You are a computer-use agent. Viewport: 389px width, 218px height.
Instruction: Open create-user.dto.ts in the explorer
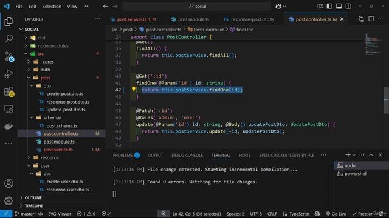64,182
